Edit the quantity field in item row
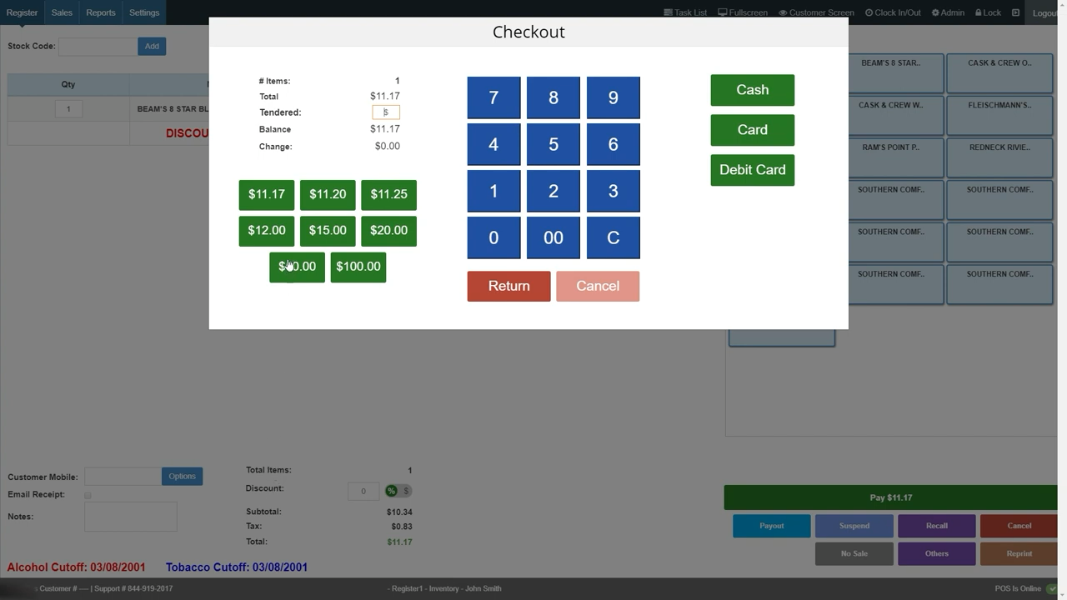This screenshot has height=600, width=1067. click(68, 109)
